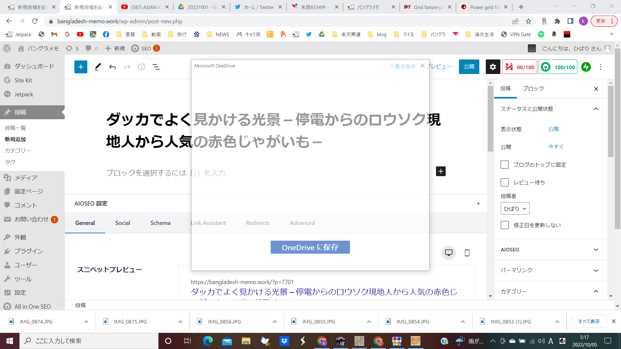
Task: Check the 修正日を更新しない checkbox
Action: 505,225
